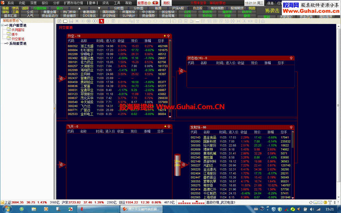Open the 系统 menu
The height and width of the screenshot is (213, 341).
coord(10,3)
